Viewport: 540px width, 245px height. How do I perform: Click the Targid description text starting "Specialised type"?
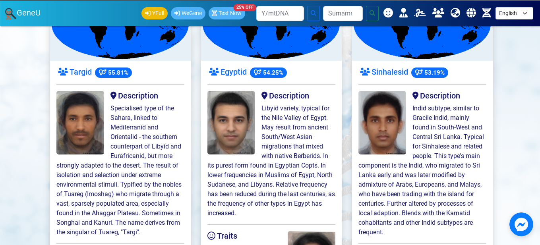point(120,170)
